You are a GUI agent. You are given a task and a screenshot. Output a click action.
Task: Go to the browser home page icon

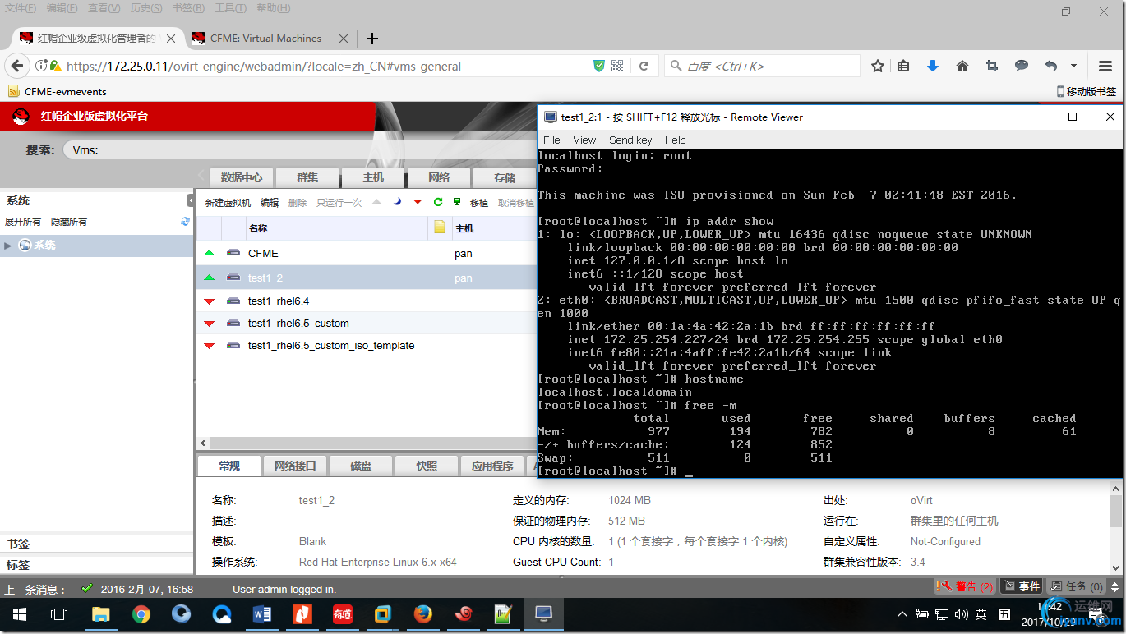point(962,66)
